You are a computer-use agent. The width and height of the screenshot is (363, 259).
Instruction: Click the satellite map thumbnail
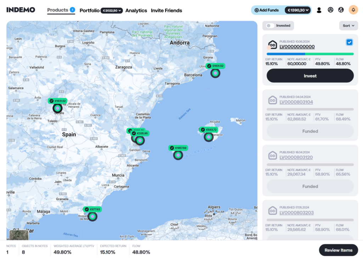18,235
